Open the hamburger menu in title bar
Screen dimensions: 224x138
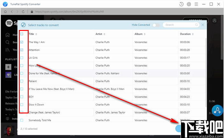196,4
